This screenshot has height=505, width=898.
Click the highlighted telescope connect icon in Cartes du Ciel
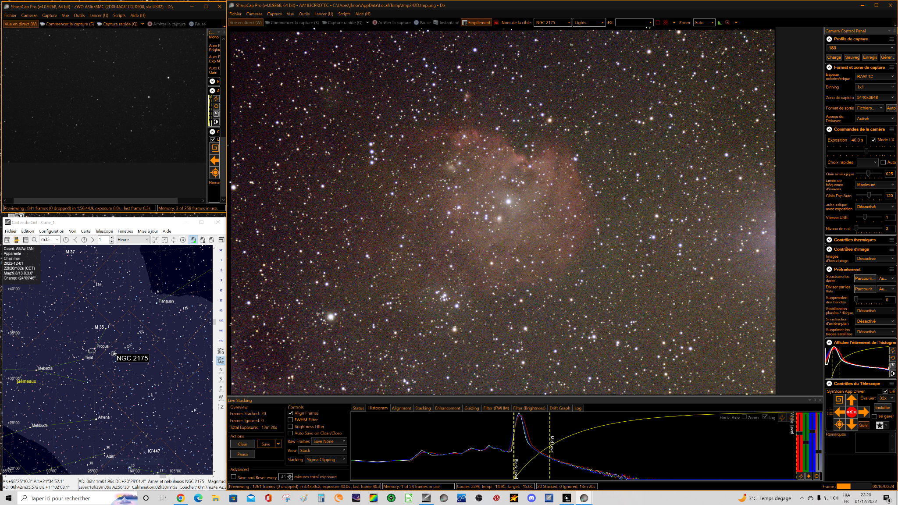click(193, 240)
